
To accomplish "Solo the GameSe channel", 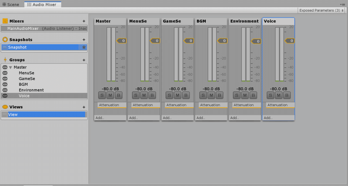I will 169,95.
